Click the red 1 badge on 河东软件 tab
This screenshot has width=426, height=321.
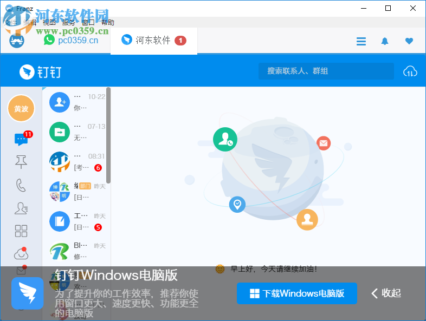point(180,41)
